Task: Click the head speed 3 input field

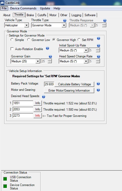Action: tap(23, 116)
